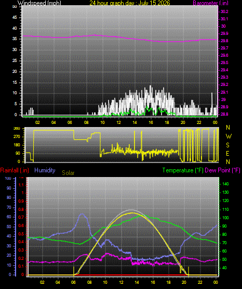Click the 24 hour graph day title
The height and width of the screenshot is (289, 242).
(x=130, y=3)
